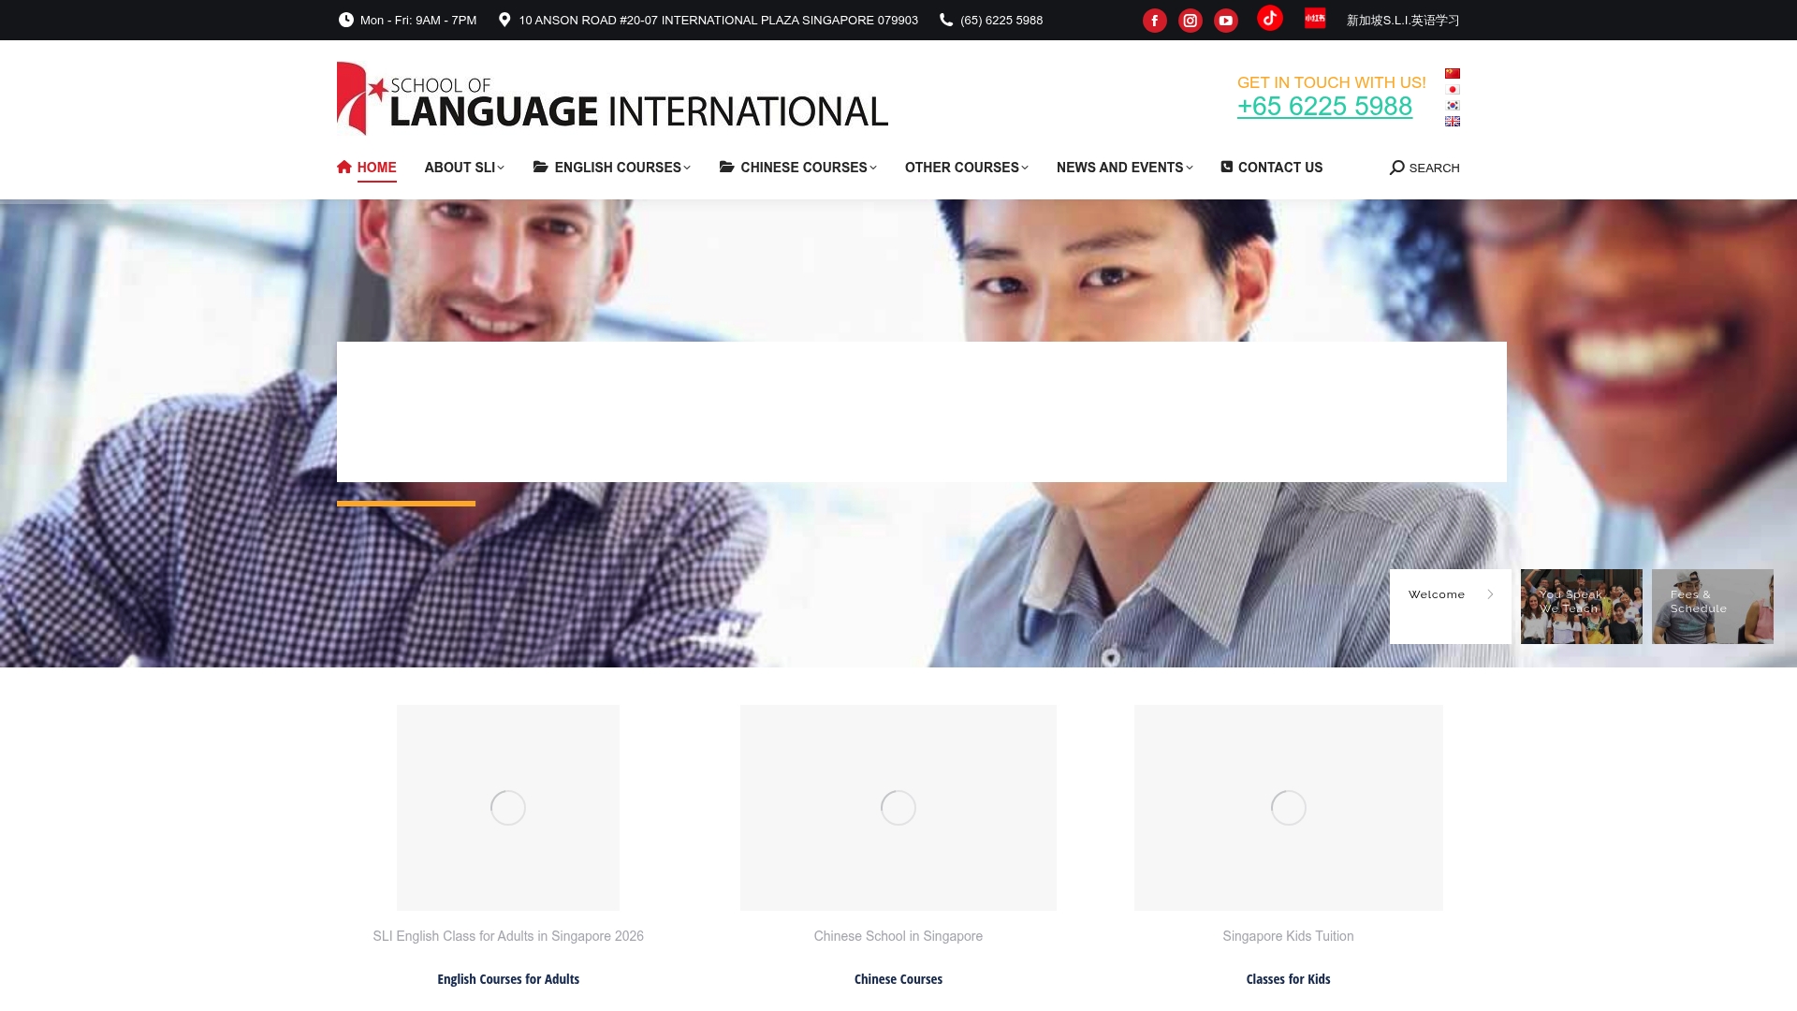The width and height of the screenshot is (1797, 1011).
Task: Open the Chinese Courses link
Action: coord(898,979)
